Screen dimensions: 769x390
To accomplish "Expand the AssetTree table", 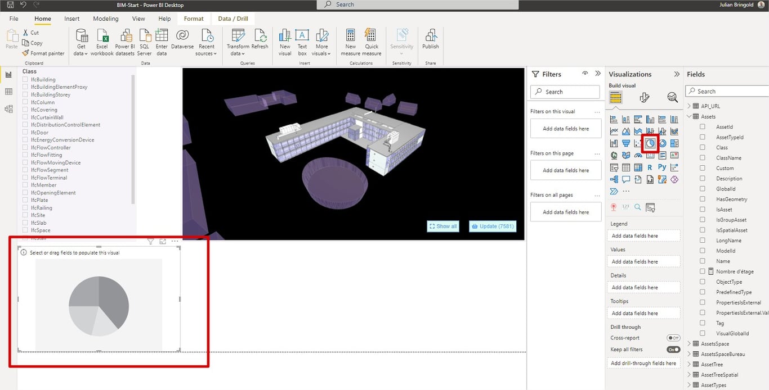I will (689, 364).
